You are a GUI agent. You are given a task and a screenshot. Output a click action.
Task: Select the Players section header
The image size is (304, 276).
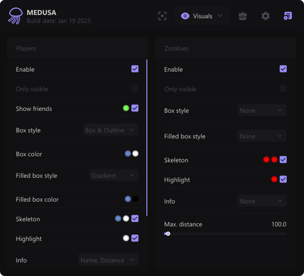pos(26,48)
